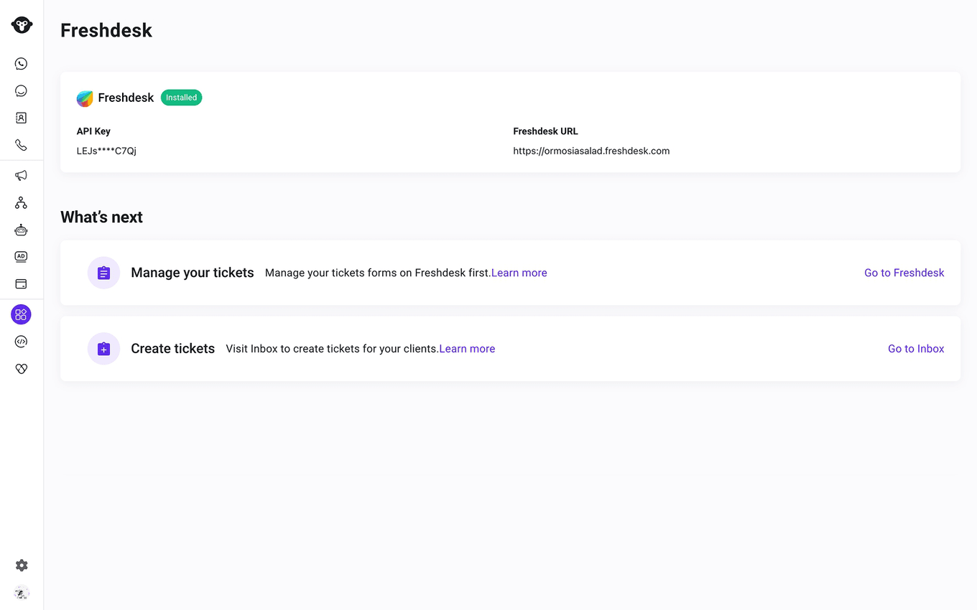This screenshot has height=610, width=977.
Task: Open the settings gear icon
Action: (x=22, y=566)
